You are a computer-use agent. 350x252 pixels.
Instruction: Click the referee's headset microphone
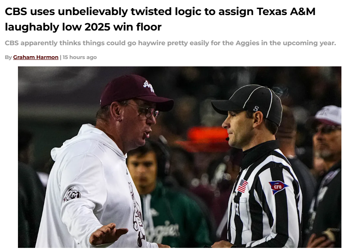point(228,139)
